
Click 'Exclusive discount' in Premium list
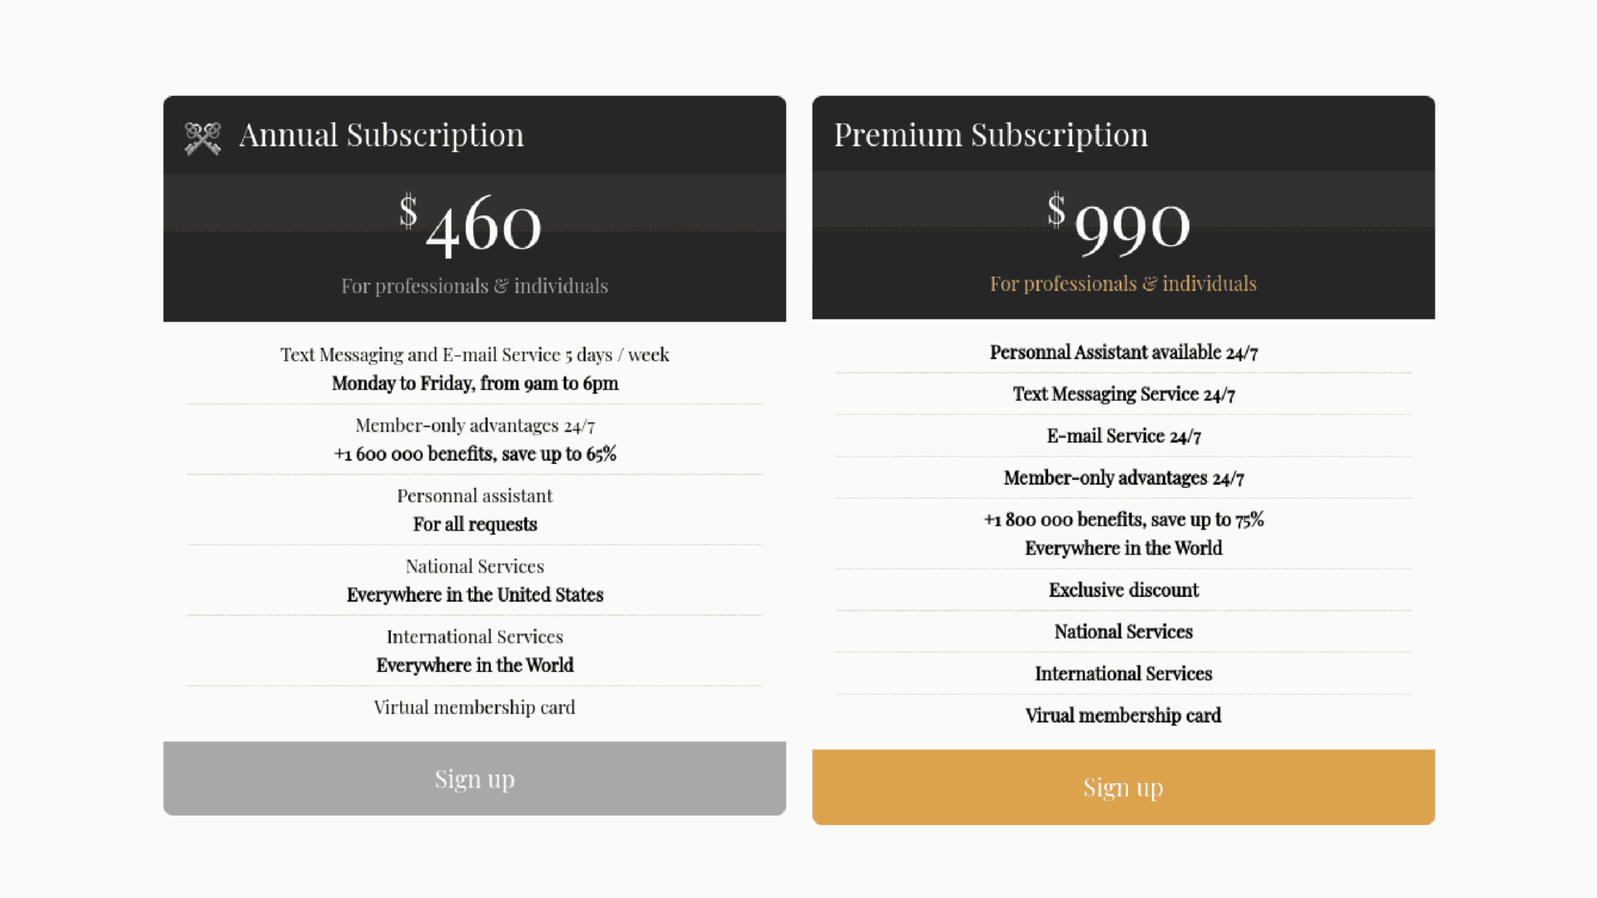pyautogui.click(x=1123, y=590)
